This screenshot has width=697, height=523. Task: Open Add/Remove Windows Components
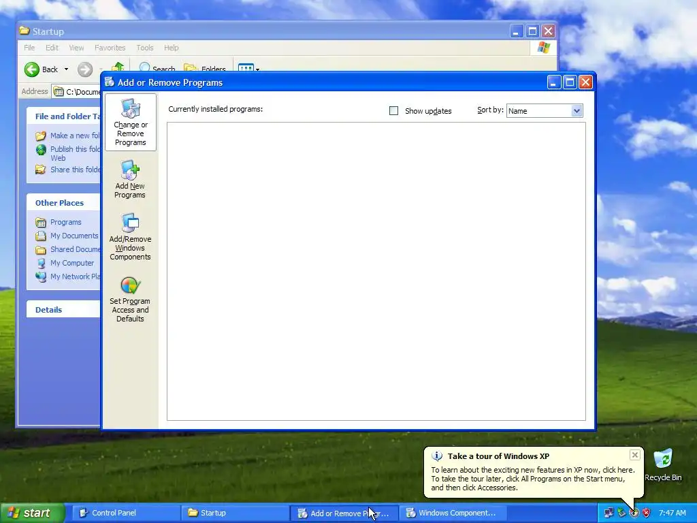coord(130,236)
